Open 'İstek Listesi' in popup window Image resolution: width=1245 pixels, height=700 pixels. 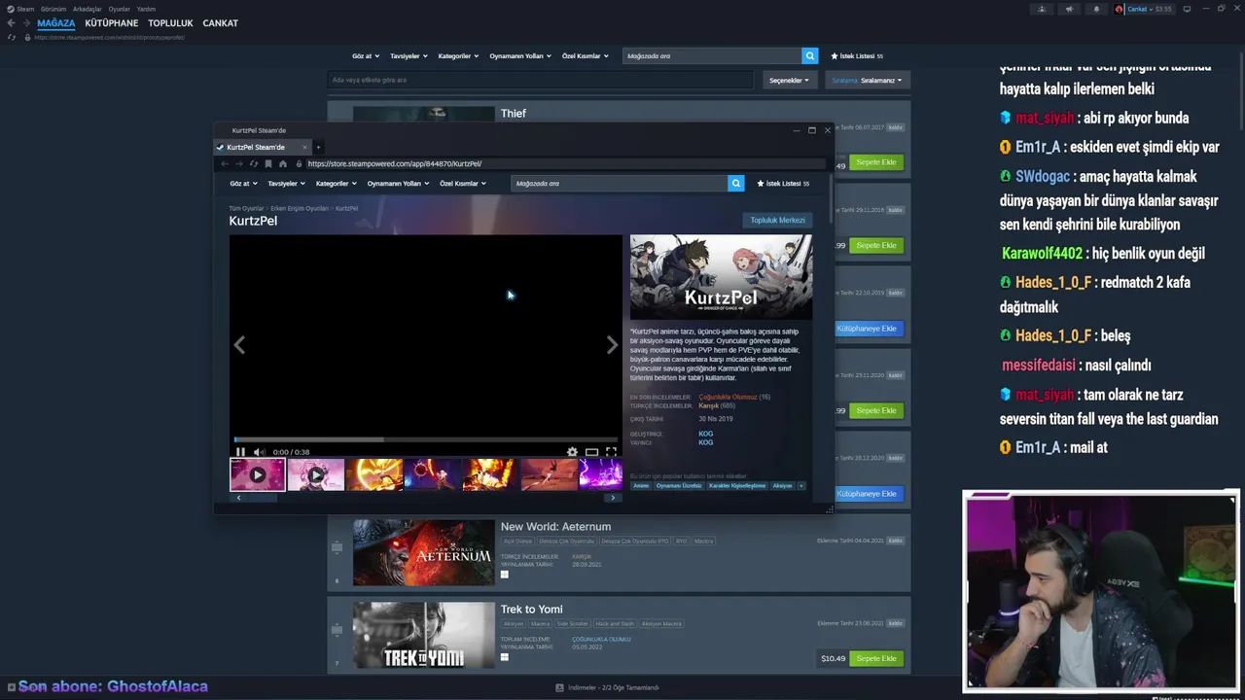pyautogui.click(x=783, y=183)
